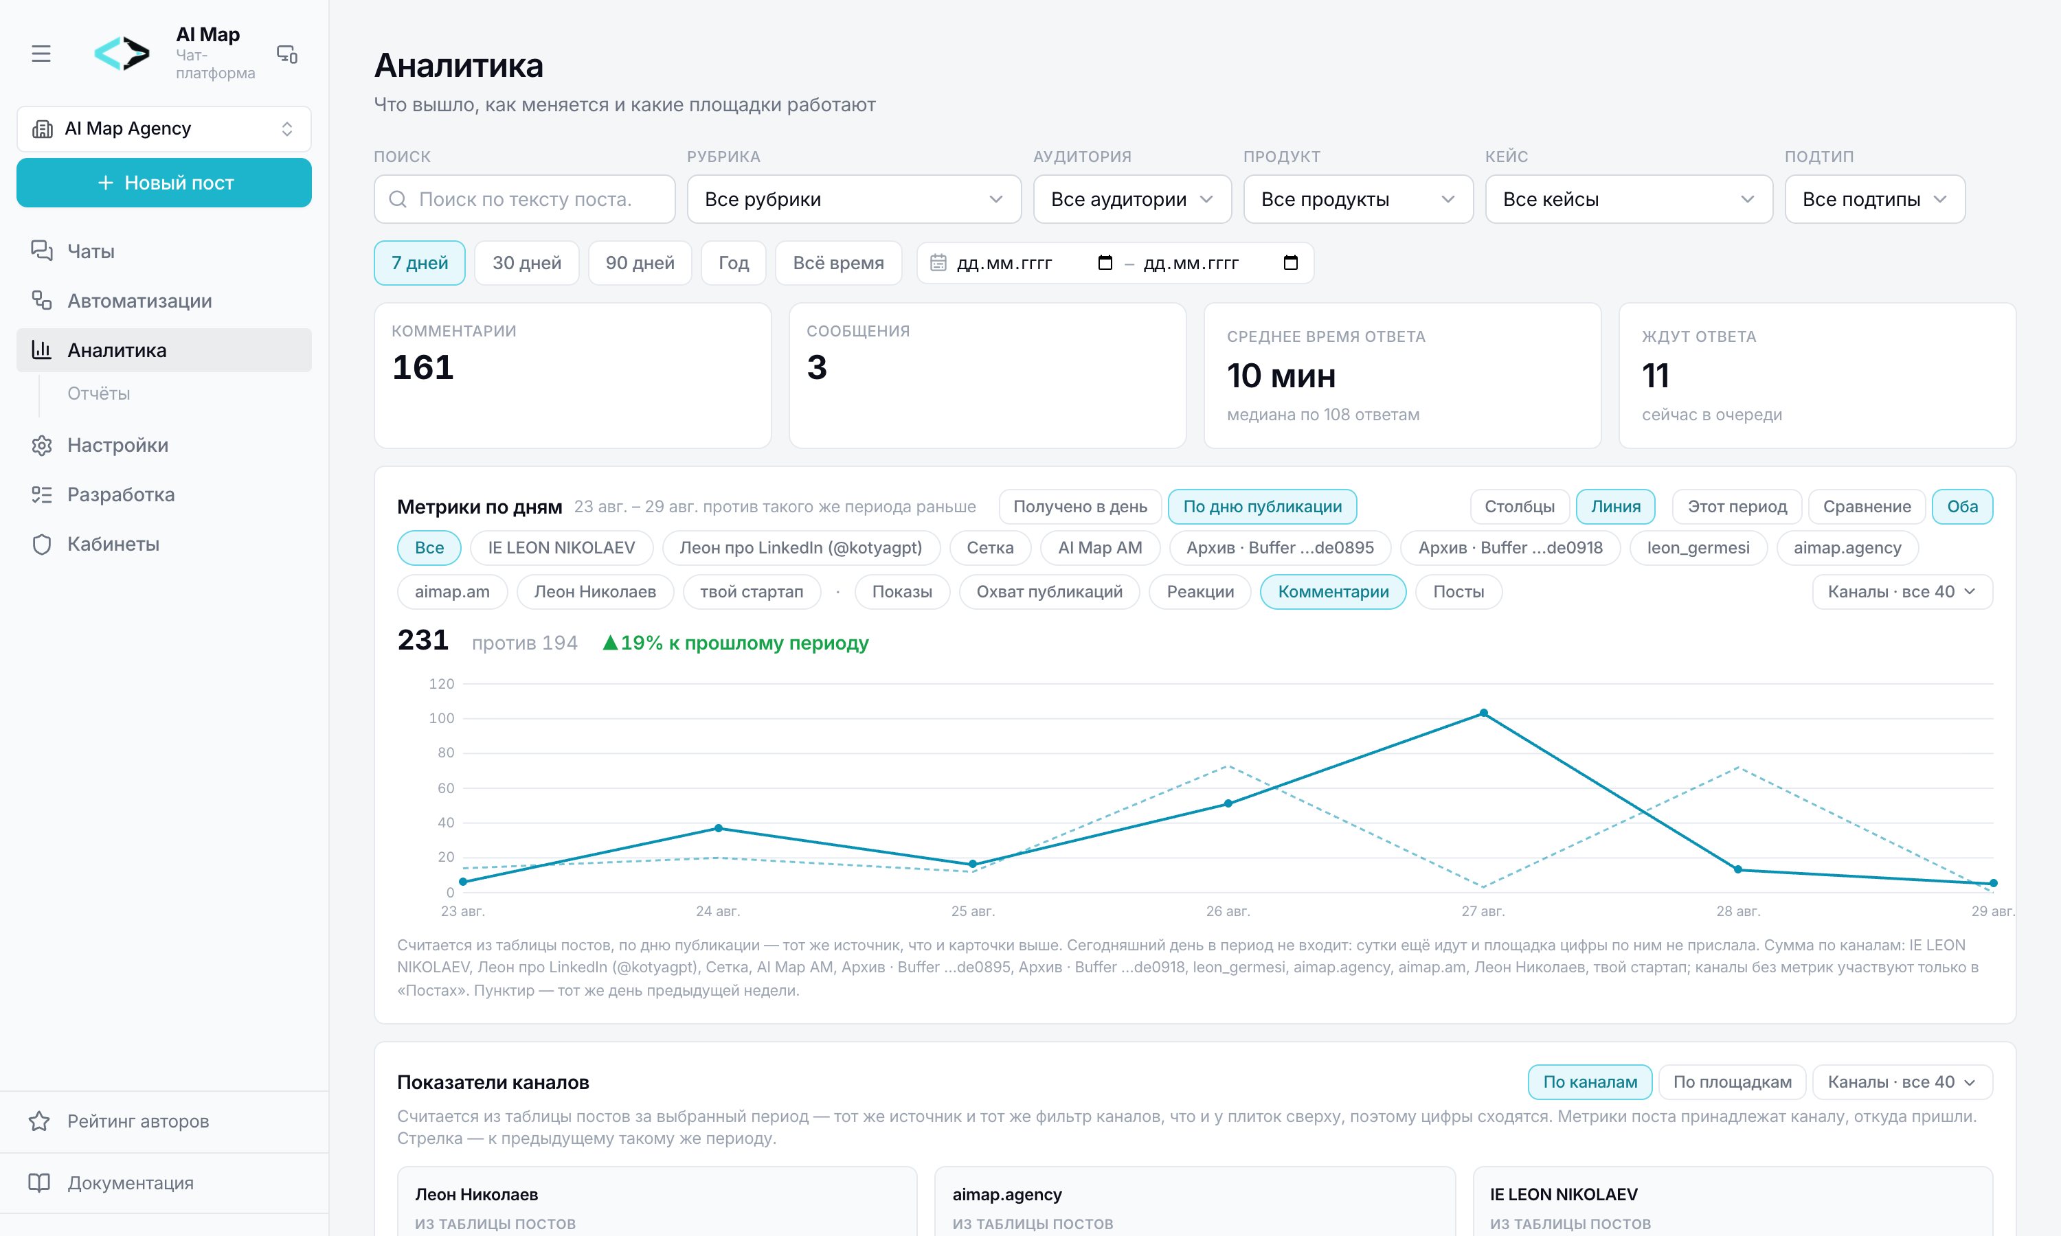Open Рейтинг авторов
Image resolution: width=2061 pixels, height=1236 pixels.
[x=164, y=1121]
